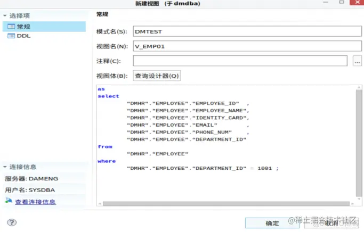364x232 pixels.
Task: Click the horizontal scrollbar of the SQL editor
Action: 226,204
